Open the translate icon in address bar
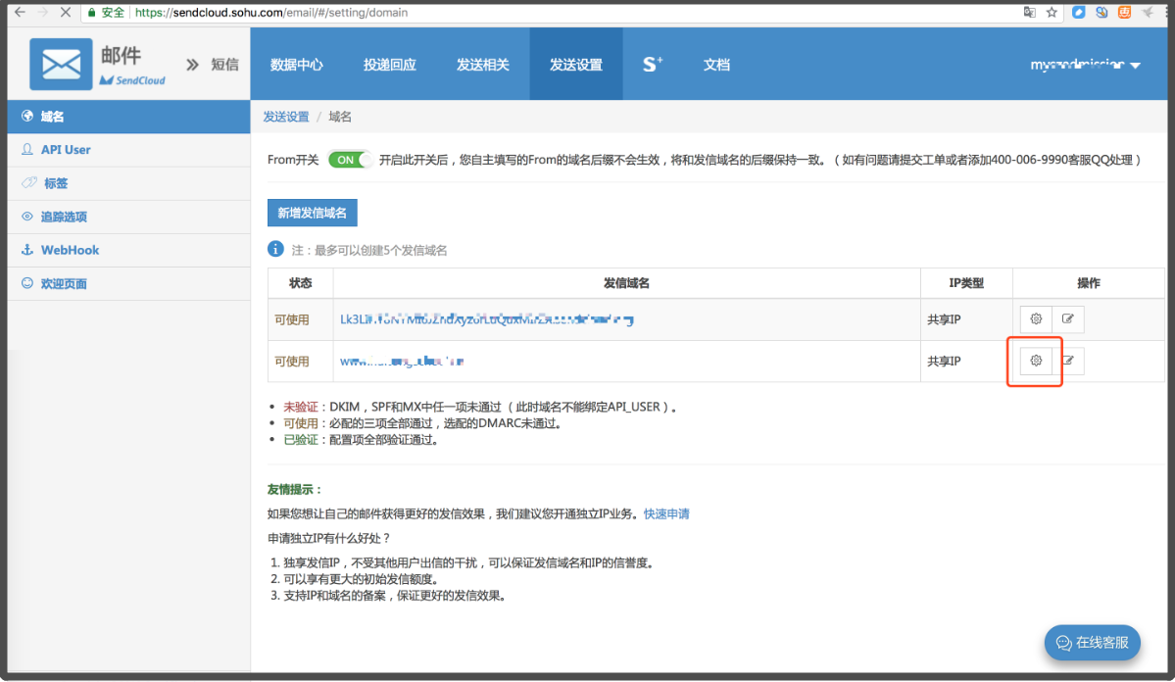Viewport: 1175px width, 682px height. pos(1030,12)
